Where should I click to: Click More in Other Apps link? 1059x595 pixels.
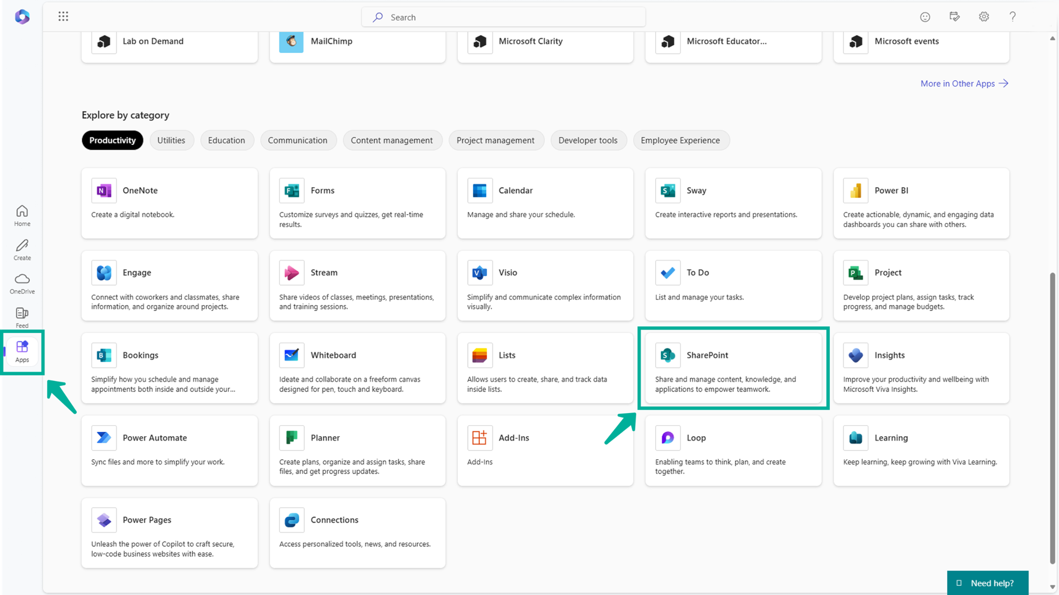(x=965, y=83)
